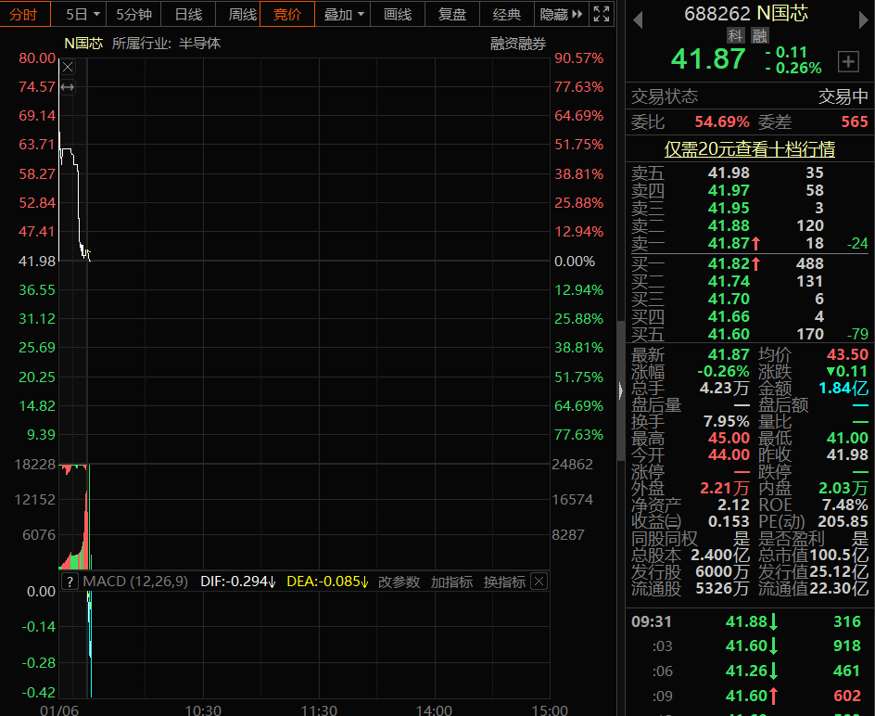Open MACD indicator help question mark
The image size is (875, 716).
pyautogui.click(x=70, y=582)
